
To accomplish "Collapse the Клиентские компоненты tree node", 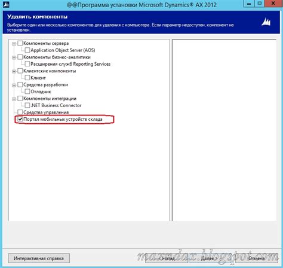I will click(x=14, y=71).
